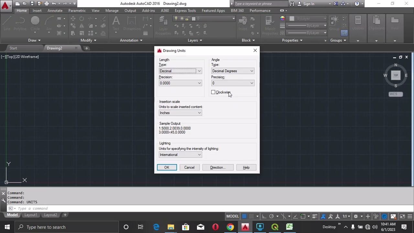Click the Undo arrow in quick access toolbar

click(x=54, y=4)
